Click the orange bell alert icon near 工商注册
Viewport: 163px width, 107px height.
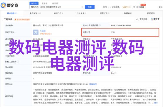15,19
